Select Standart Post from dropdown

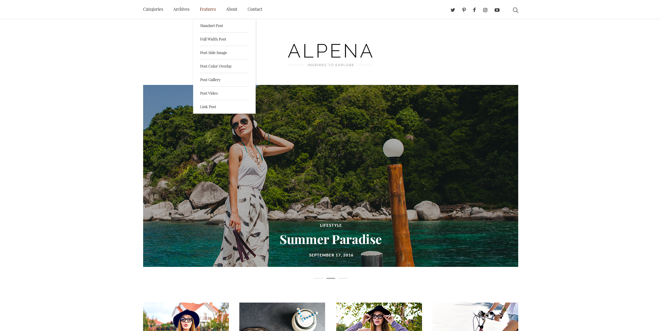pos(212,26)
